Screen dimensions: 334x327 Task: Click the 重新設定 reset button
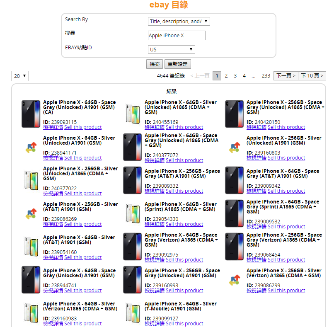[178, 64]
